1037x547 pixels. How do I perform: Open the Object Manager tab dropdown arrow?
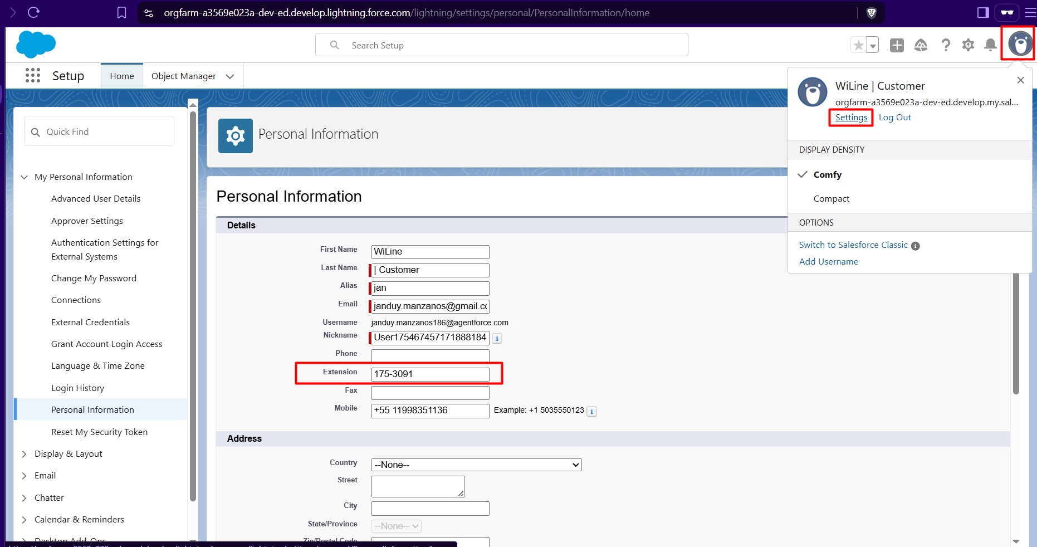230,76
